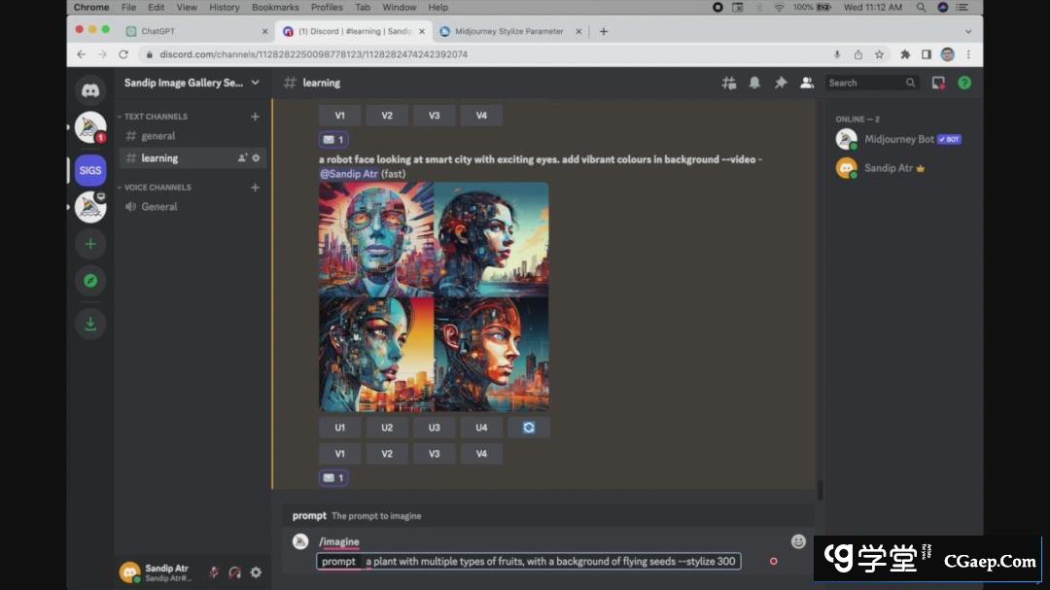Collapse the TEXT CHANNELS category
The height and width of the screenshot is (590, 1050).
(x=156, y=117)
